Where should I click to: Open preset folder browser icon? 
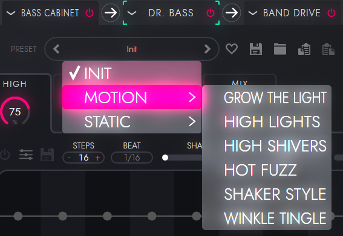click(280, 49)
